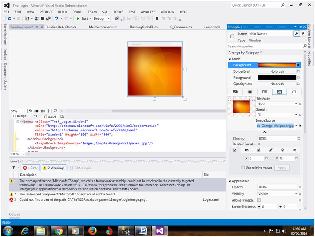
Task: Switch to the Login.xaml tab
Action: click(x=212, y=27)
